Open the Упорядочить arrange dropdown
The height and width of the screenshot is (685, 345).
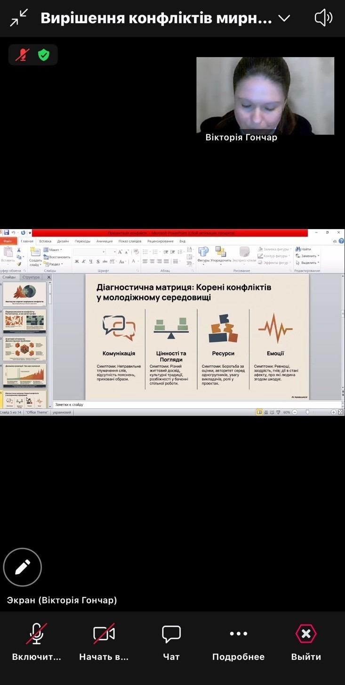point(221,255)
